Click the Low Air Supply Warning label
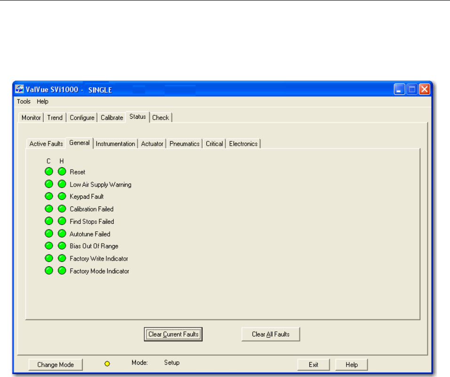The image size is (450, 377). 101,185
